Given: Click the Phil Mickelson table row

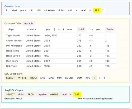Looking at the screenshot, I should pos(60,46).
